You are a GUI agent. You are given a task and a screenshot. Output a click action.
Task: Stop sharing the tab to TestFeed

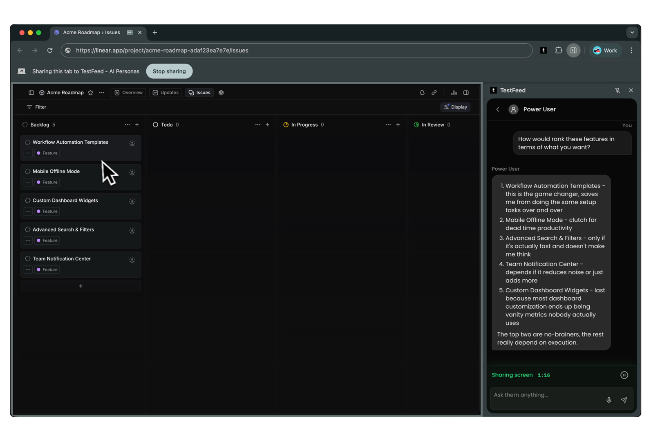[169, 71]
